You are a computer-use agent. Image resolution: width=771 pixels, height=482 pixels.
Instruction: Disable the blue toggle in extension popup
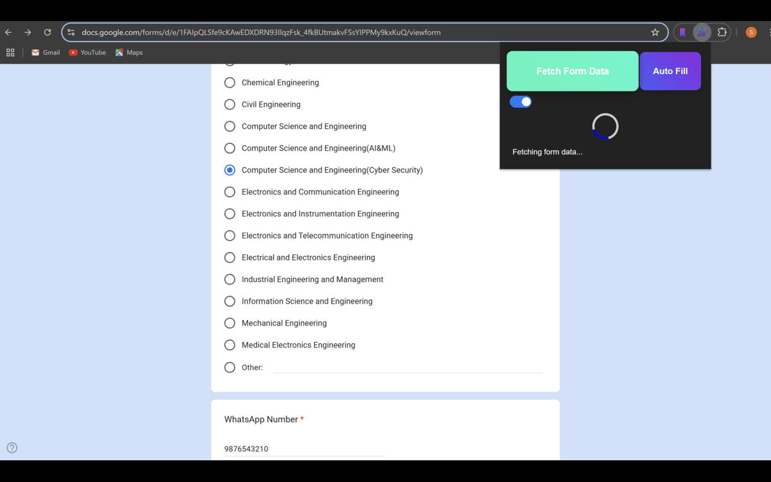click(520, 101)
